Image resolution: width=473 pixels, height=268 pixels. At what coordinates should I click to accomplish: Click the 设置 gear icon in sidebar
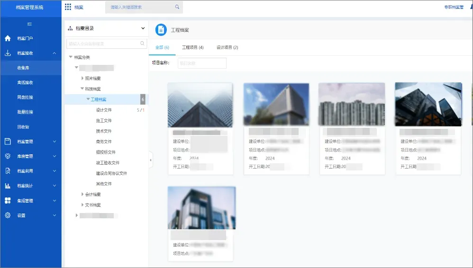pyautogui.click(x=8, y=215)
